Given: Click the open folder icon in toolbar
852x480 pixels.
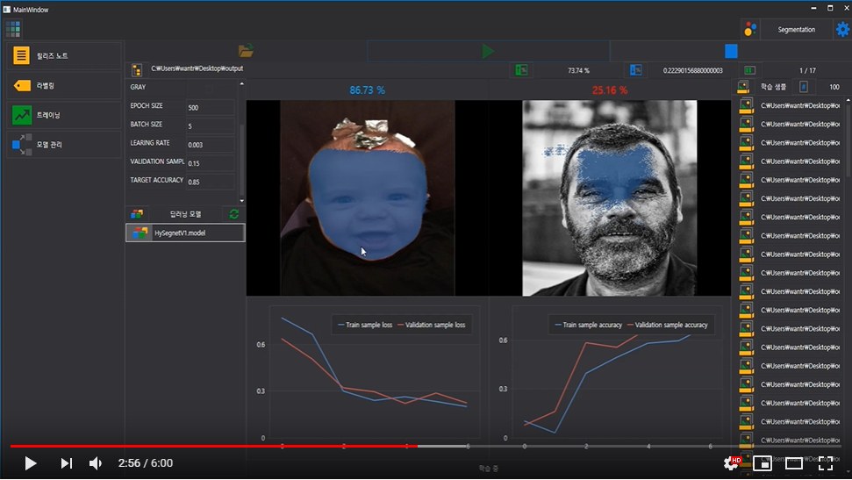Looking at the screenshot, I should click(x=246, y=51).
